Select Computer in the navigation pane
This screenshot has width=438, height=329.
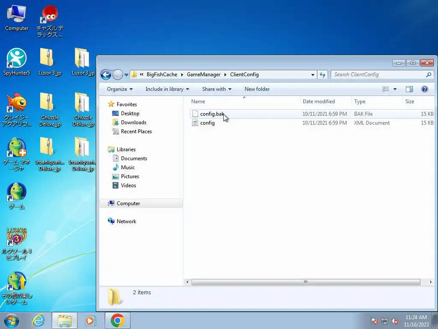141,203
